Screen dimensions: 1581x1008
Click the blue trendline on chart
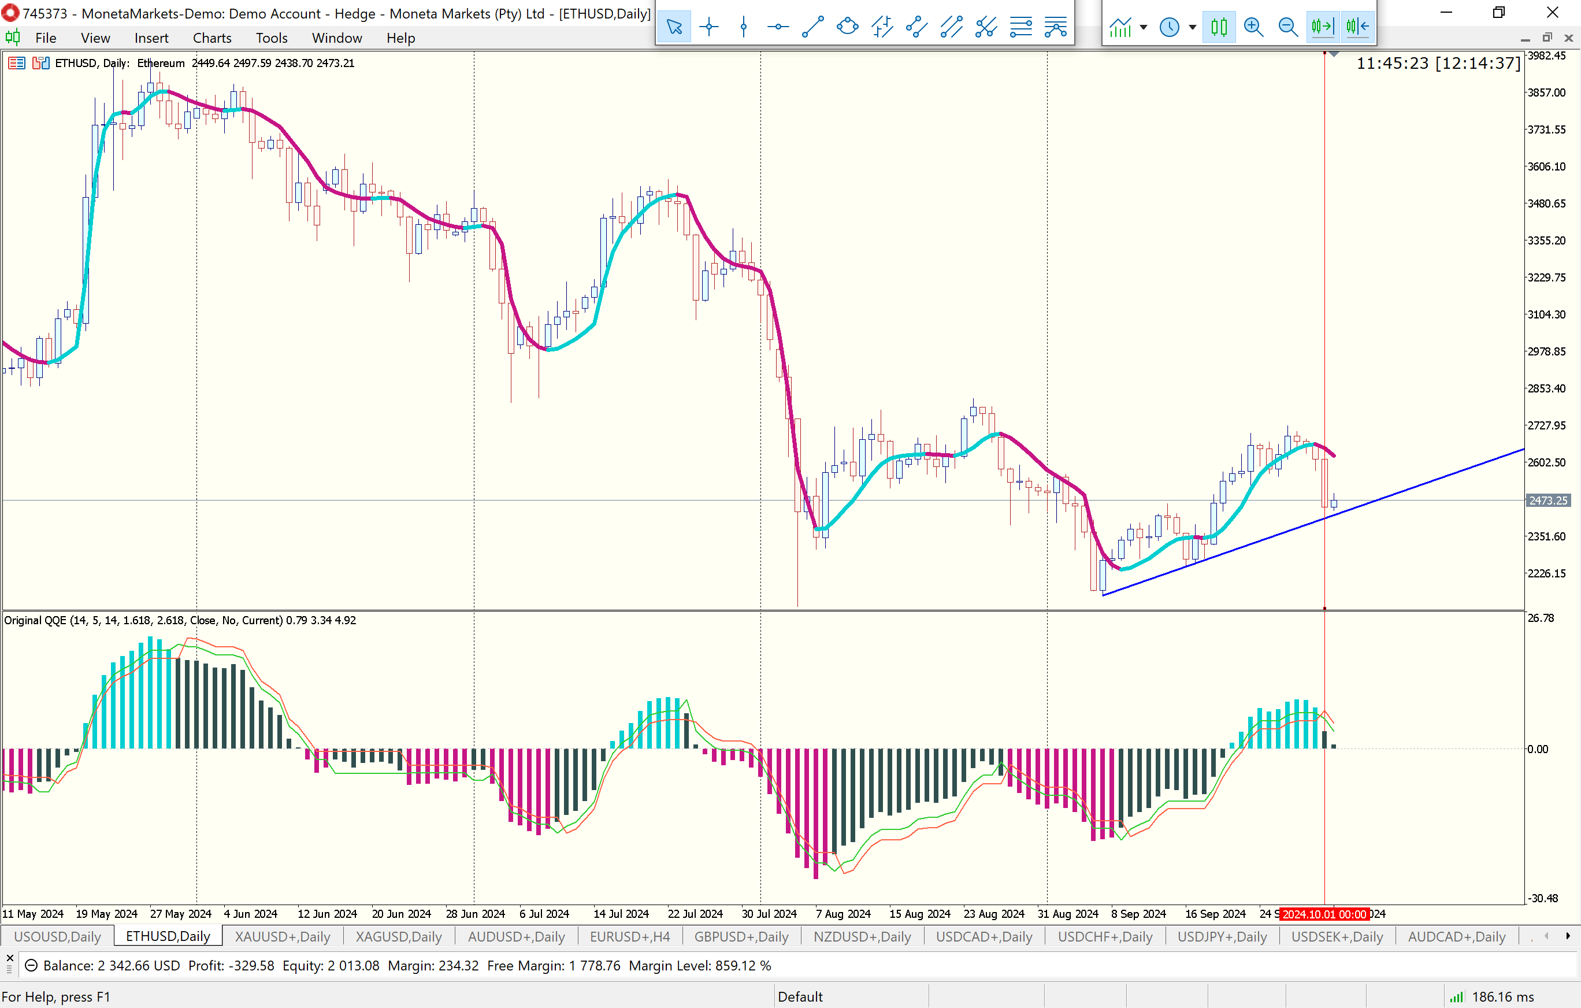[x=1445, y=477]
